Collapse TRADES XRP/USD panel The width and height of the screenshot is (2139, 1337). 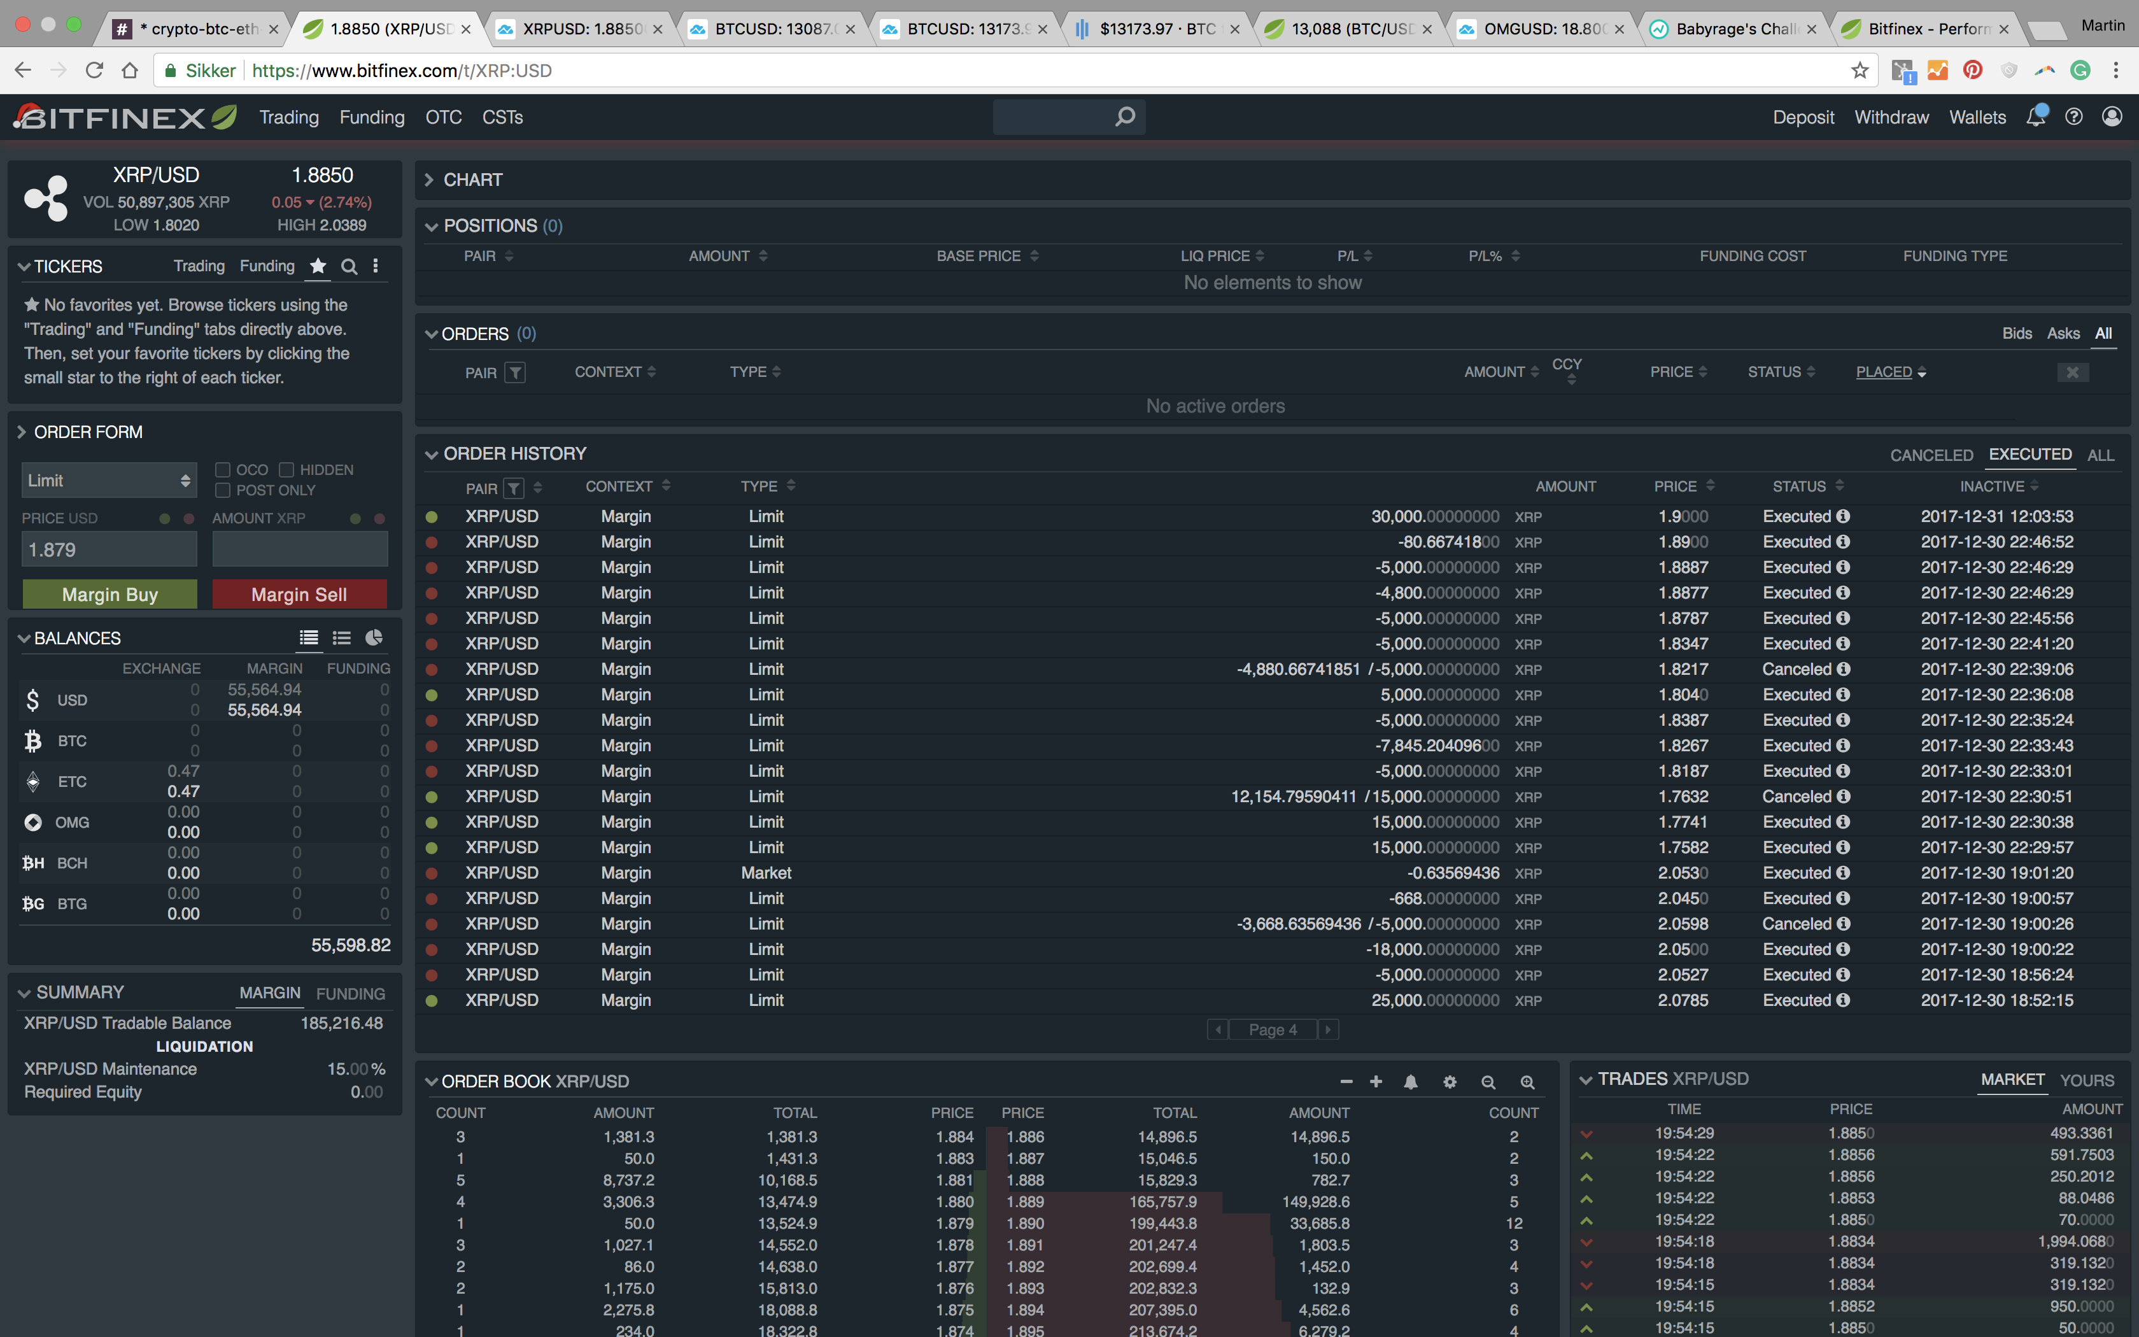point(1586,1080)
